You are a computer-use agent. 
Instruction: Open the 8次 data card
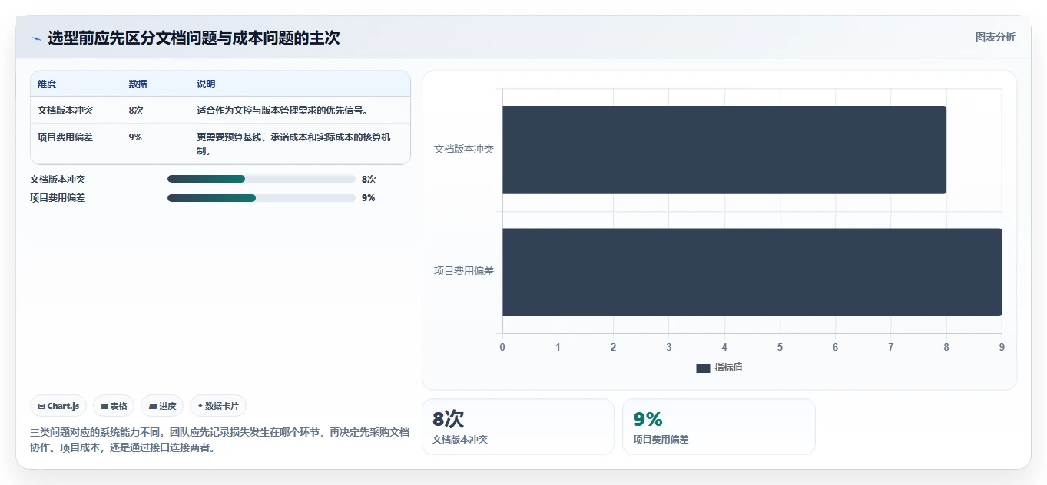coord(518,427)
